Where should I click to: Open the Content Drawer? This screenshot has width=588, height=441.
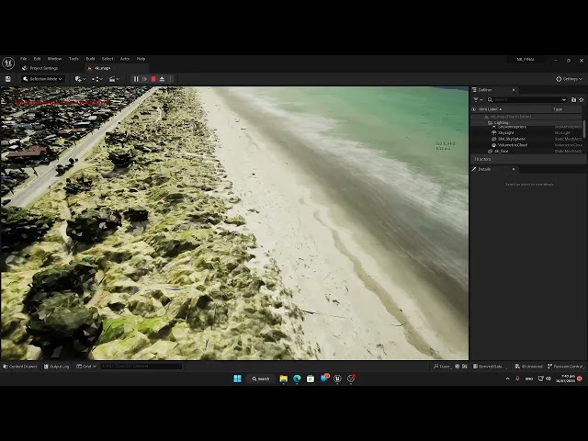[20, 367]
